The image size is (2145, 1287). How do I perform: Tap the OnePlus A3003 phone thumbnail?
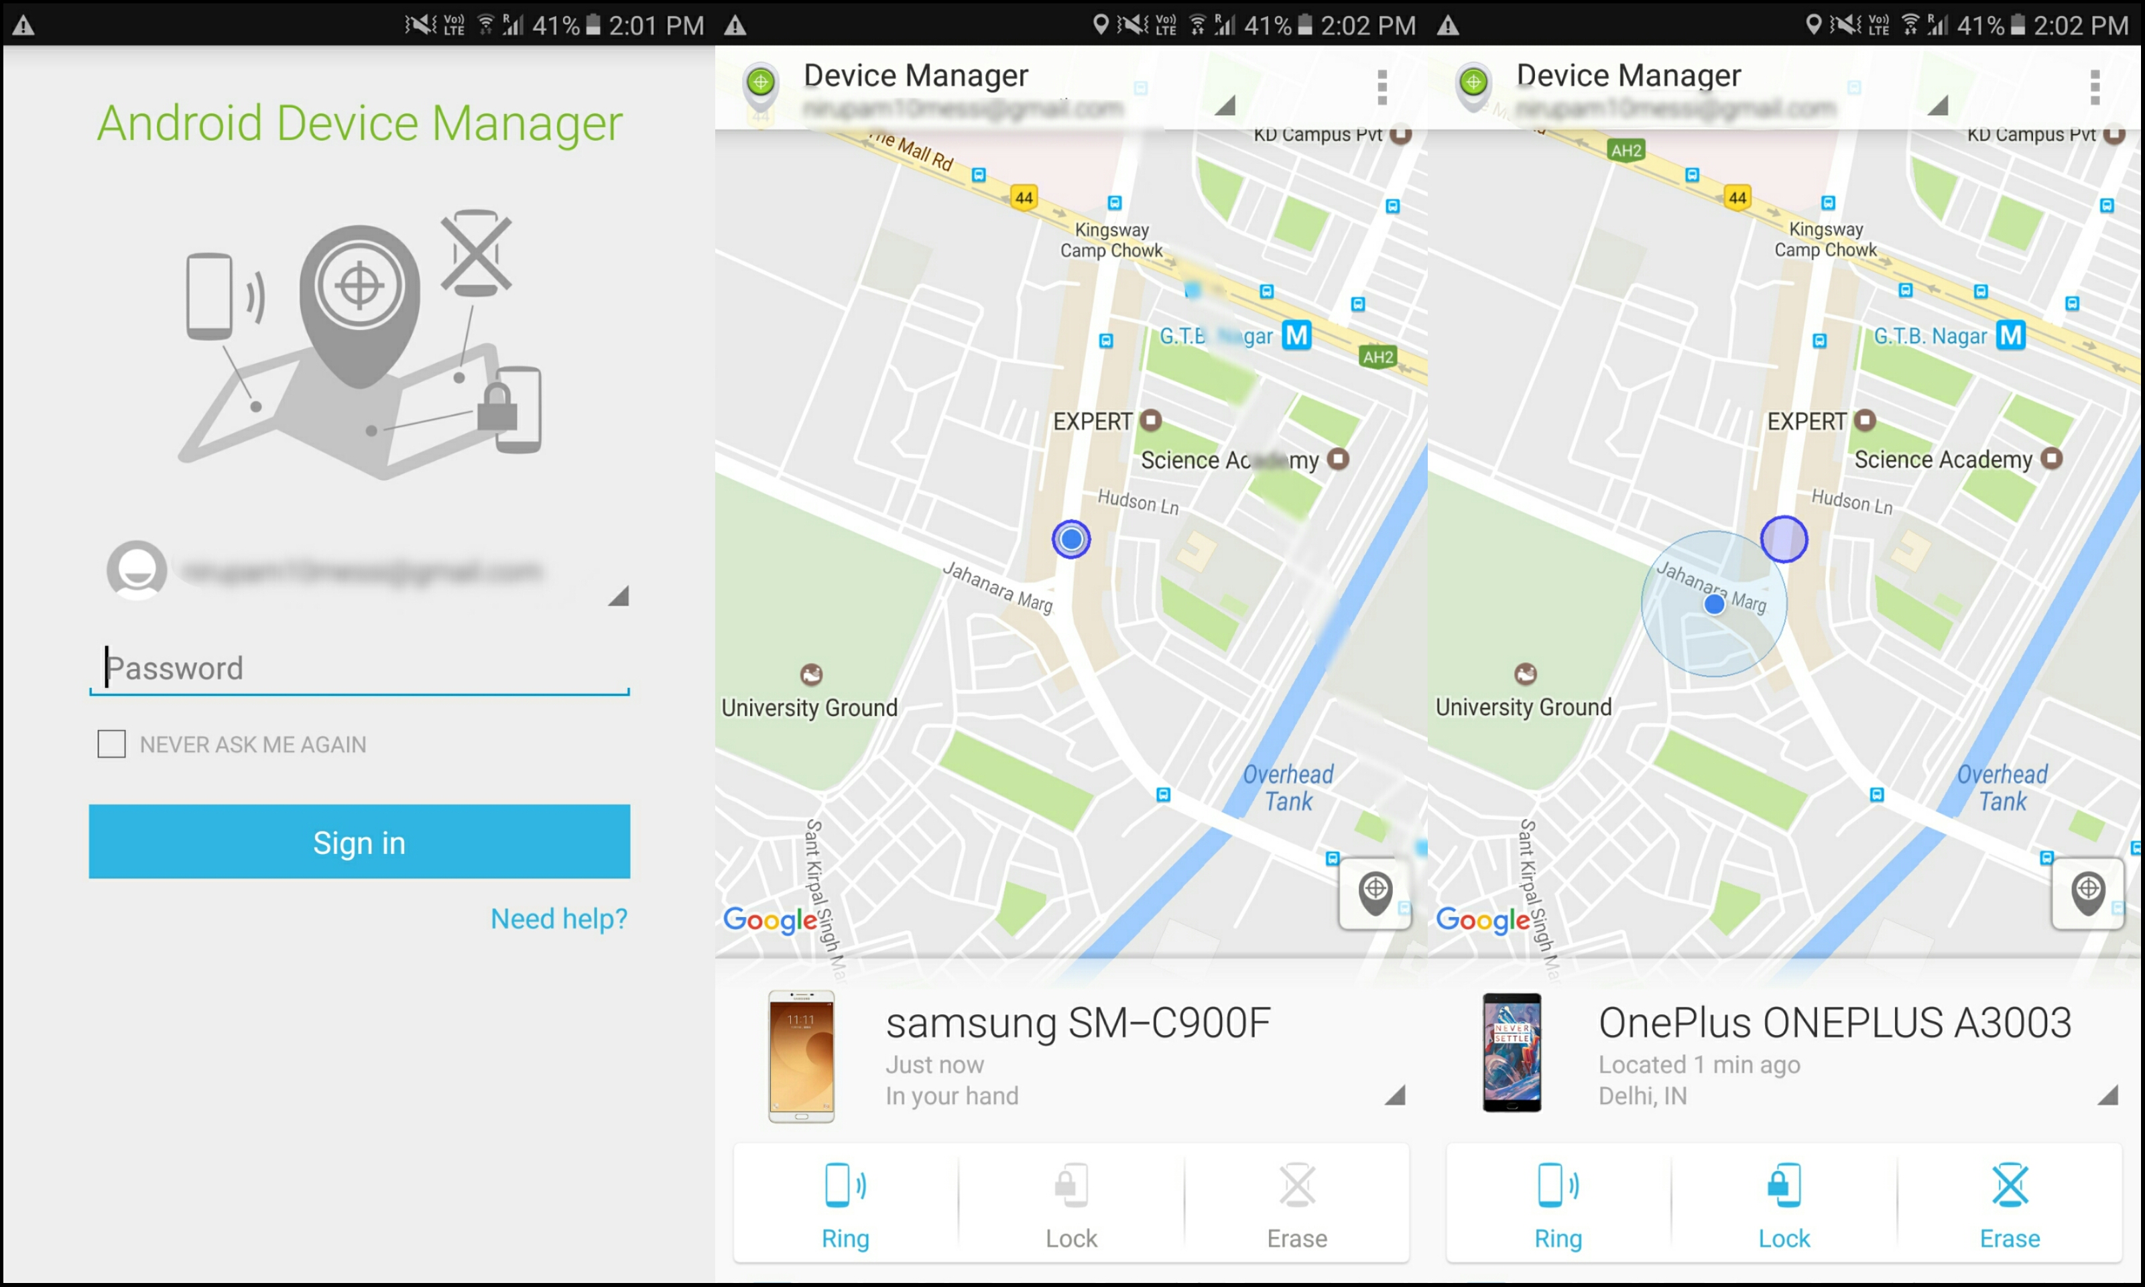click(1512, 1053)
